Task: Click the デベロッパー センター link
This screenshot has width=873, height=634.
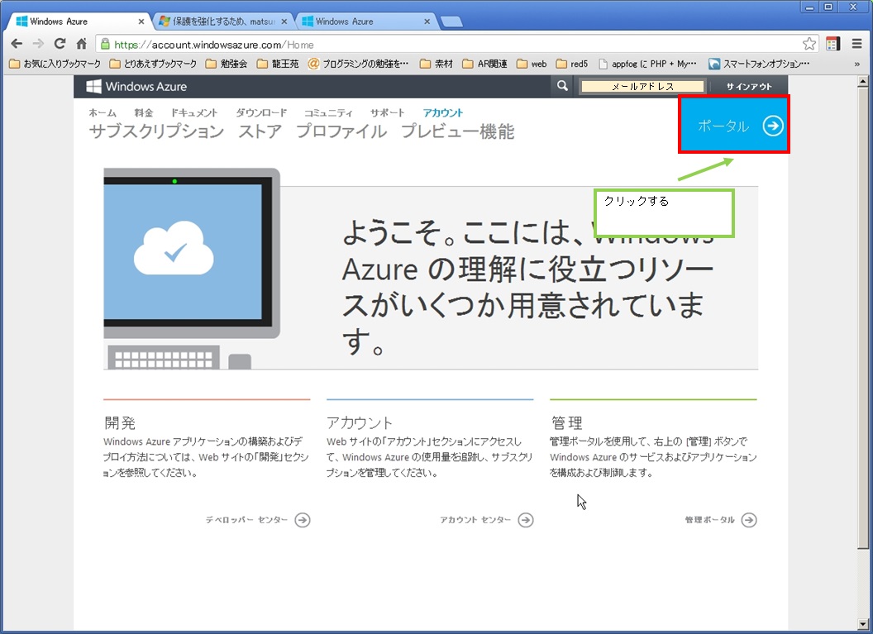Action: [x=246, y=520]
